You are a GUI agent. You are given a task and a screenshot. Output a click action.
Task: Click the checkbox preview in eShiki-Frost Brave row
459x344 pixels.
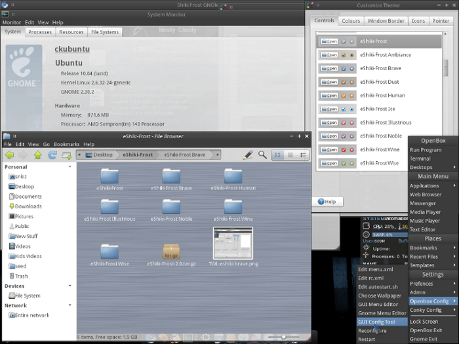pos(344,68)
